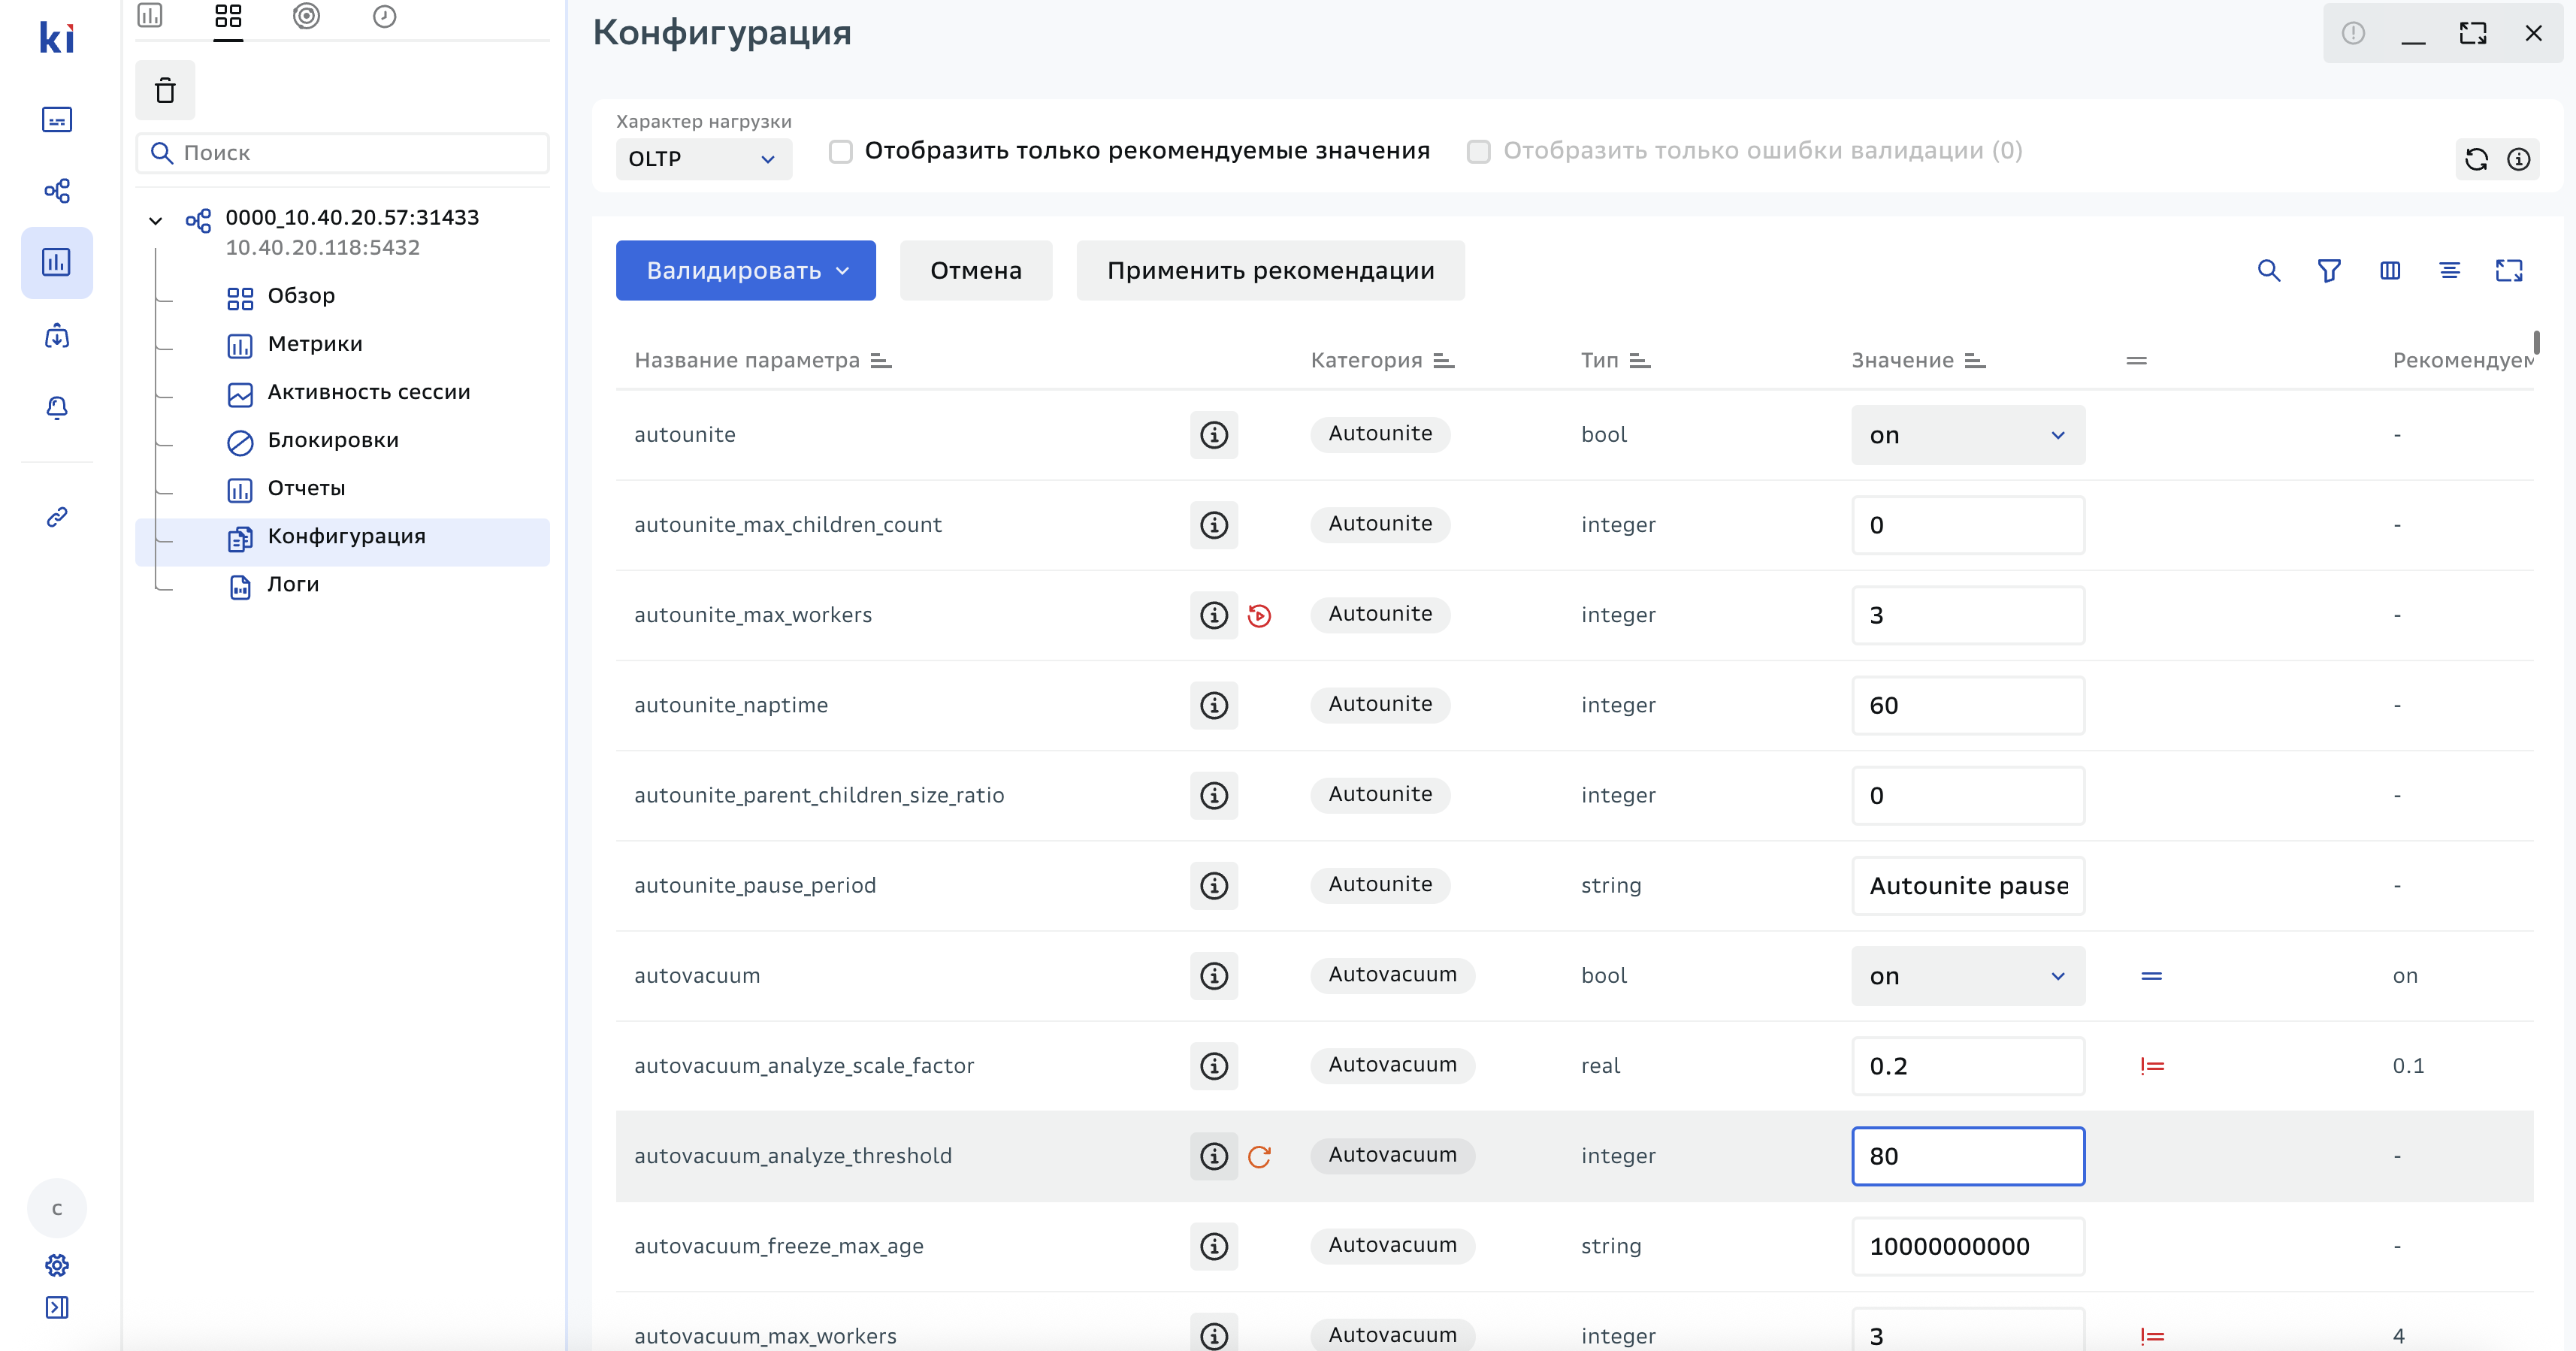Click the user avatar 'c'
The height and width of the screenshot is (1351, 2576).
(x=57, y=1209)
